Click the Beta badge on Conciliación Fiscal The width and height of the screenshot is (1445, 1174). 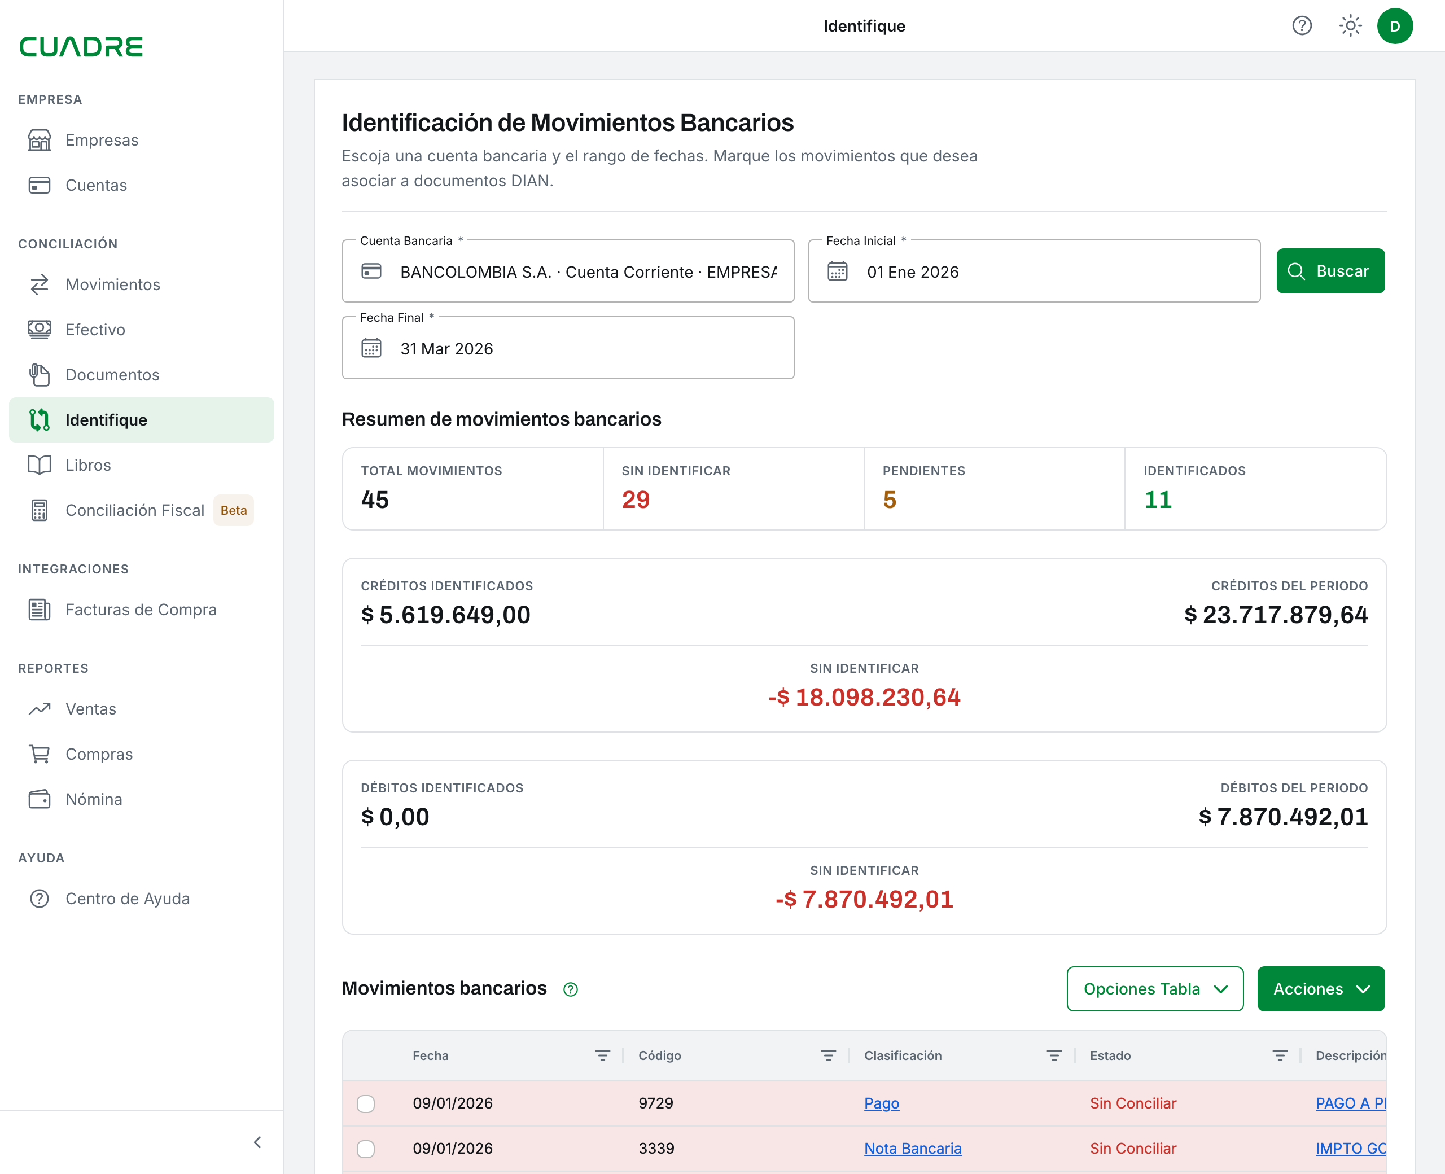click(x=233, y=511)
